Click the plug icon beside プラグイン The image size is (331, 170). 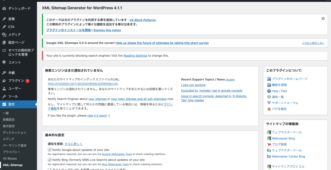4,81
